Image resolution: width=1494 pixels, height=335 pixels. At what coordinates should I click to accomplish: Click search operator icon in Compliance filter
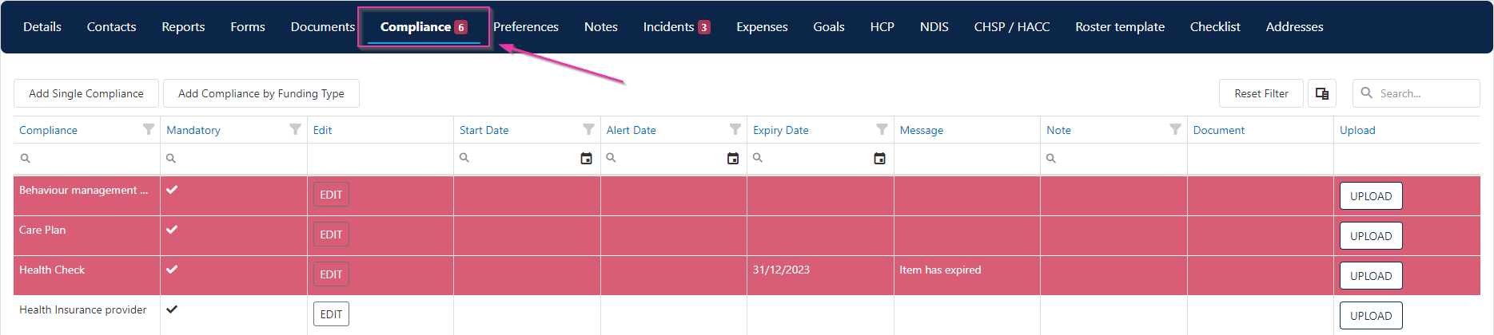25,158
